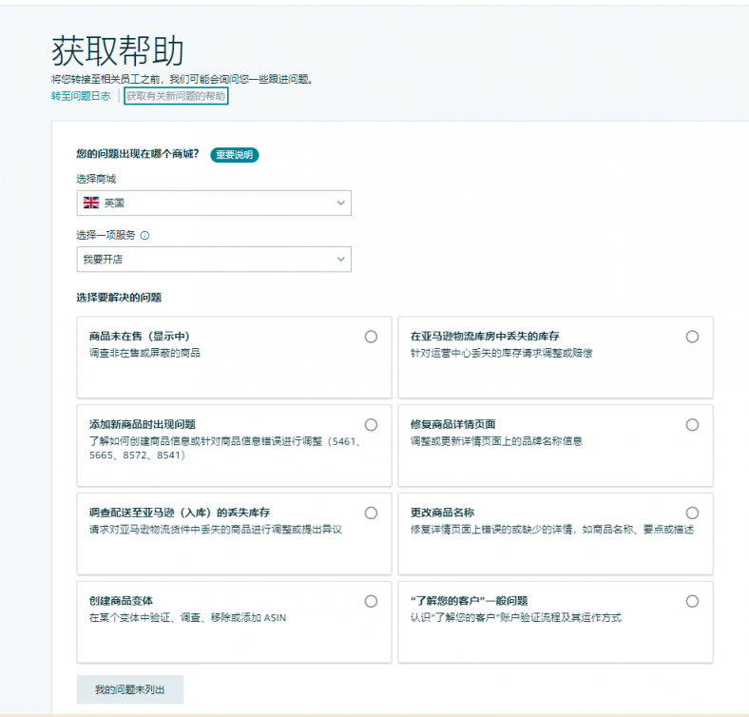Image resolution: width=749 pixels, height=717 pixels.
Task: Open the 重要说明 badge
Action: [x=235, y=154]
